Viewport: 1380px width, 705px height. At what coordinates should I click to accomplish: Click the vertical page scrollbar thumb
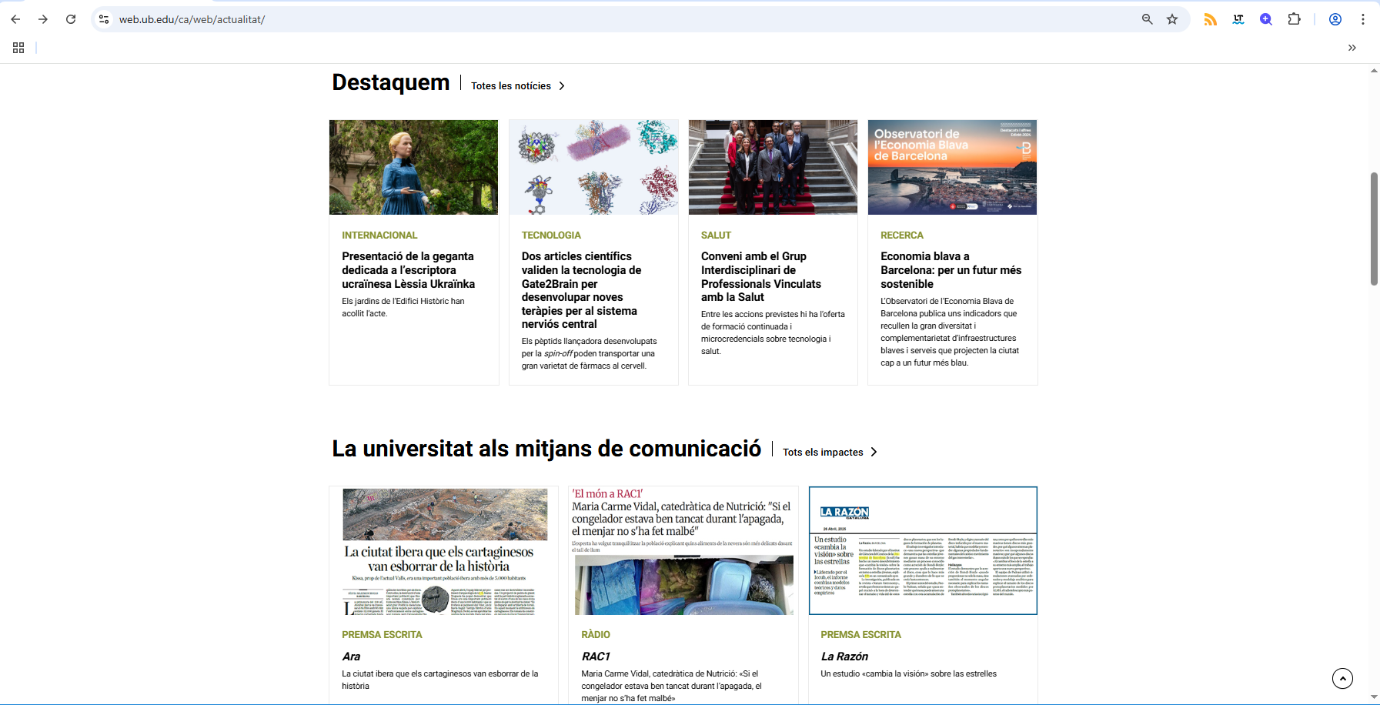tap(1374, 229)
